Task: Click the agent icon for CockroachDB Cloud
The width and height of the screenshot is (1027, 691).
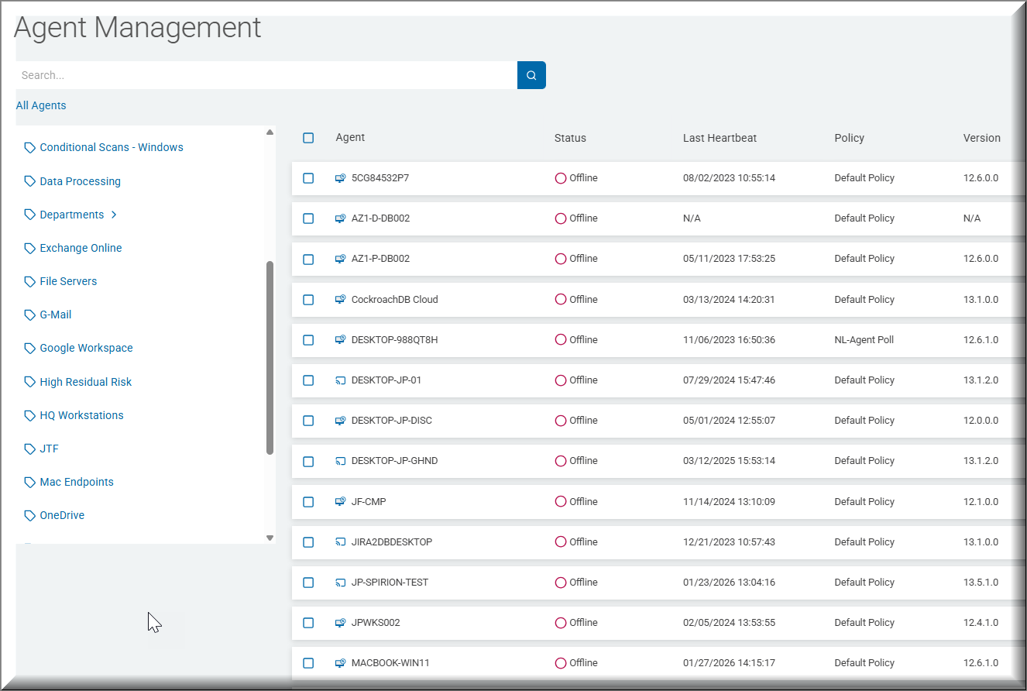Action: (340, 299)
